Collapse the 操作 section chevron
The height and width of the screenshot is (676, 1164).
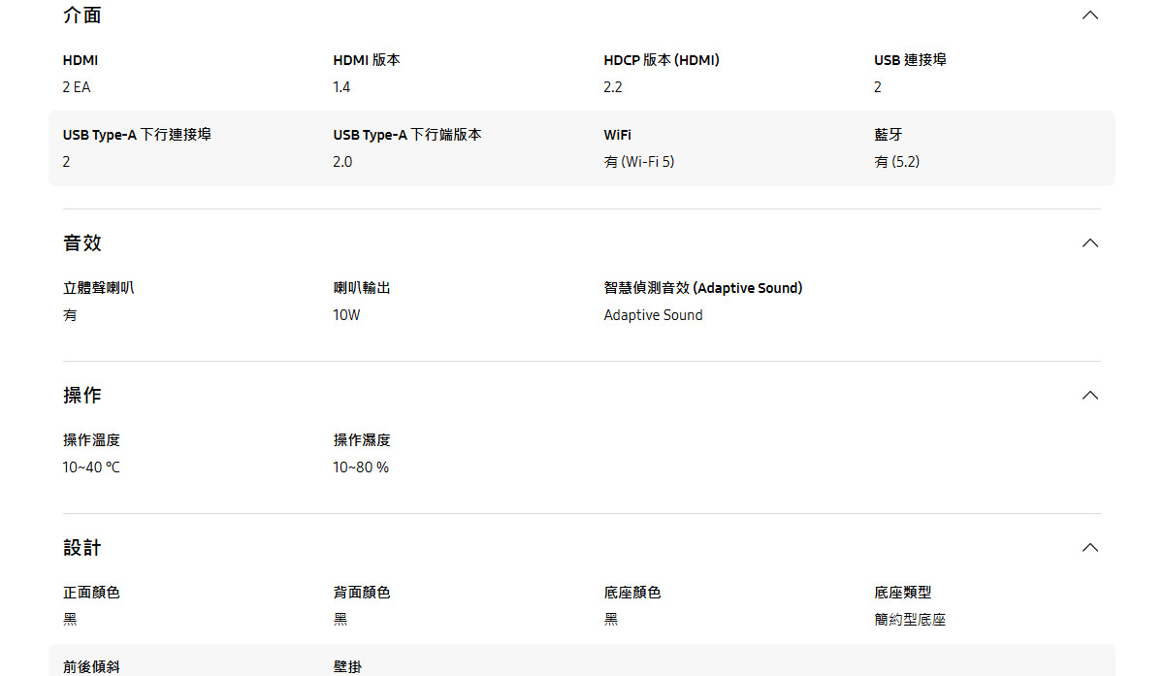(x=1090, y=395)
